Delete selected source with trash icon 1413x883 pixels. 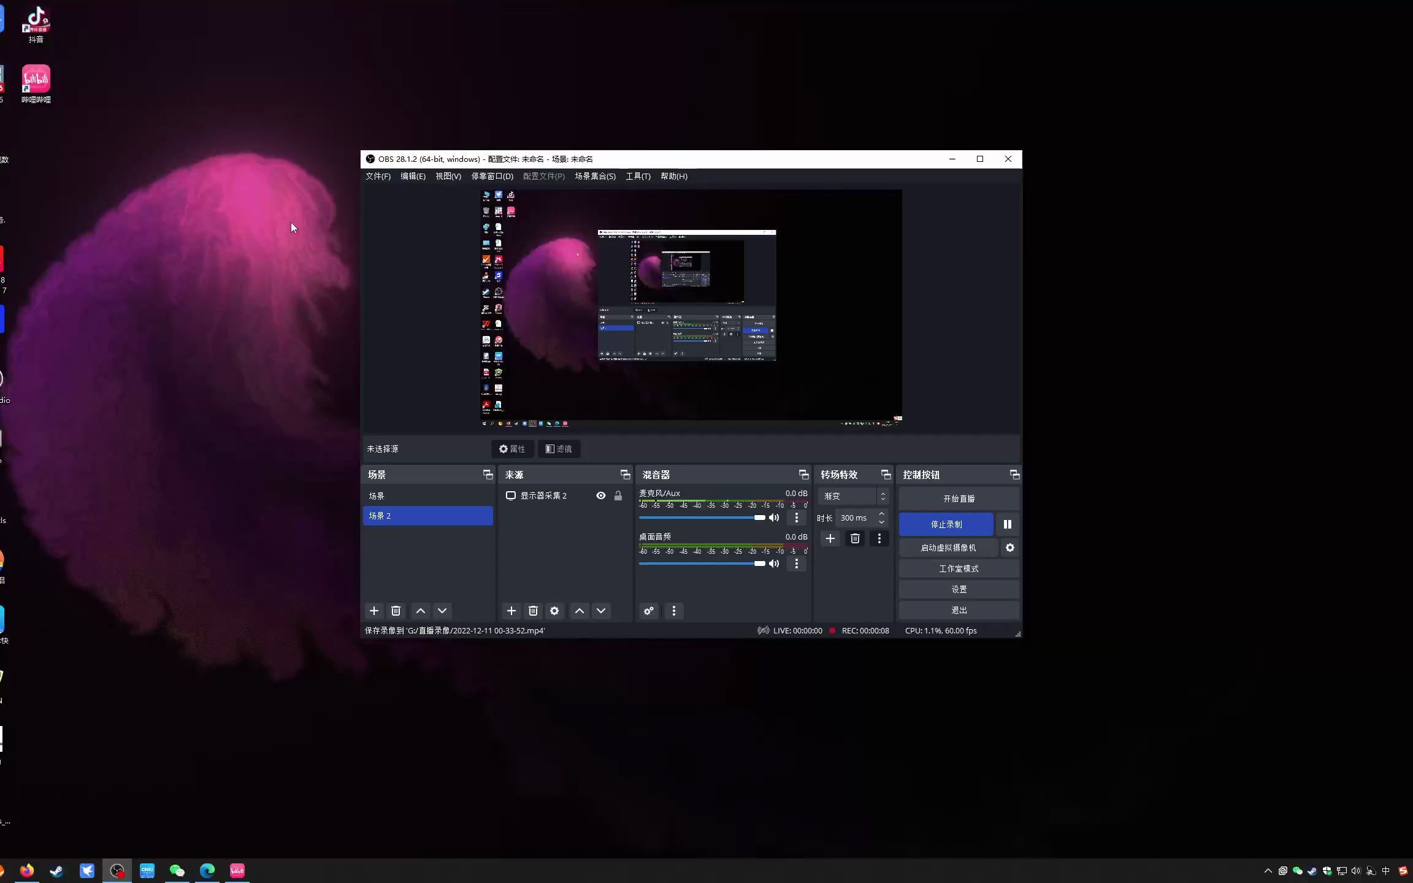[533, 611]
